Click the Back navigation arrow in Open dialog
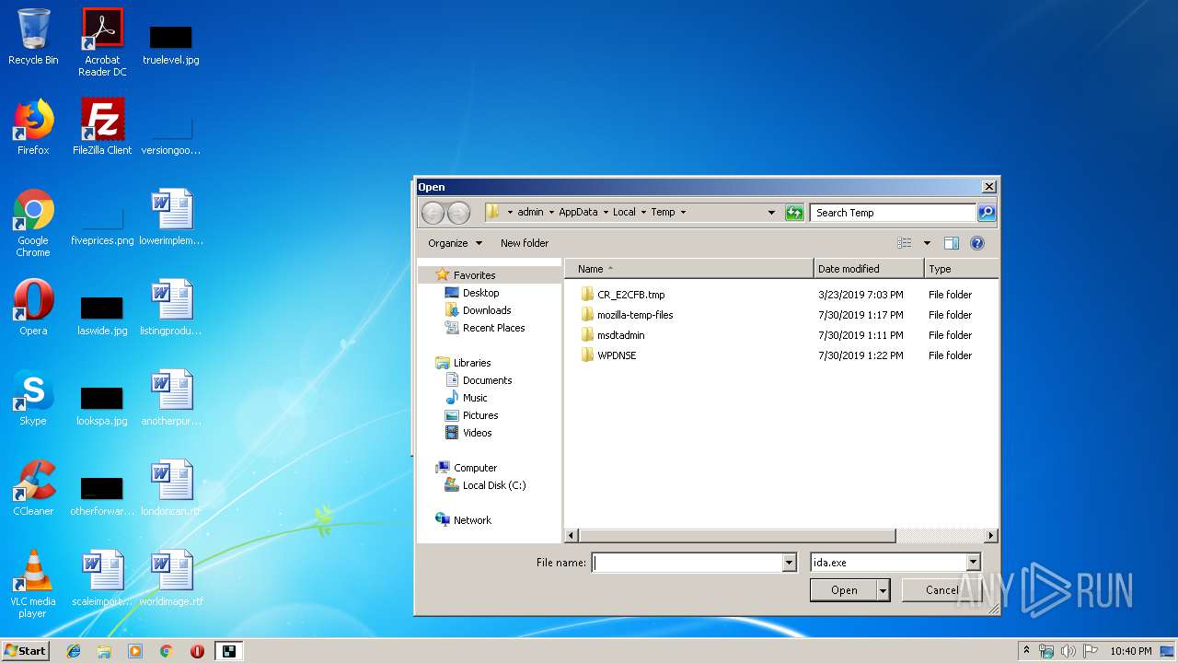 click(433, 213)
